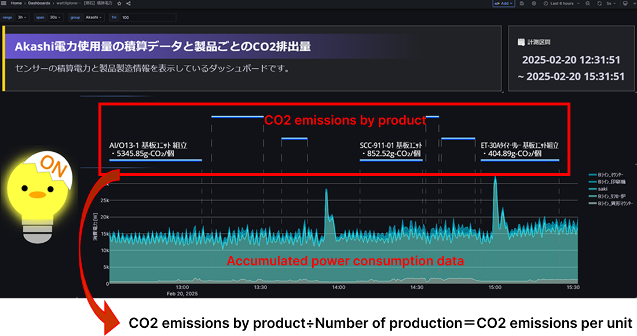
Task: Save the dashboard with disk icon
Action: tap(522, 3)
